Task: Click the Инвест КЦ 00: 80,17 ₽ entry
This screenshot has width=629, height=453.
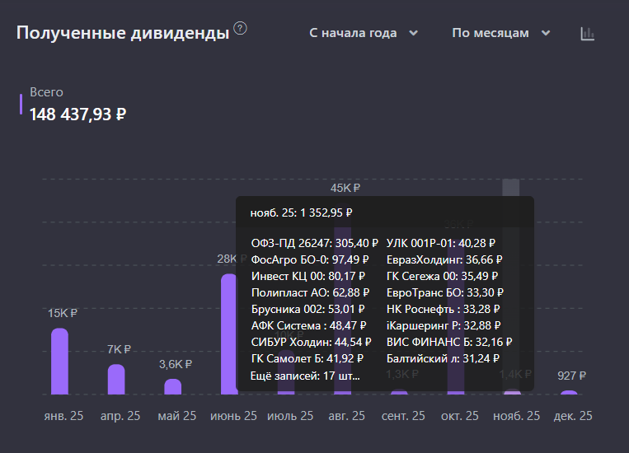Action: point(308,276)
